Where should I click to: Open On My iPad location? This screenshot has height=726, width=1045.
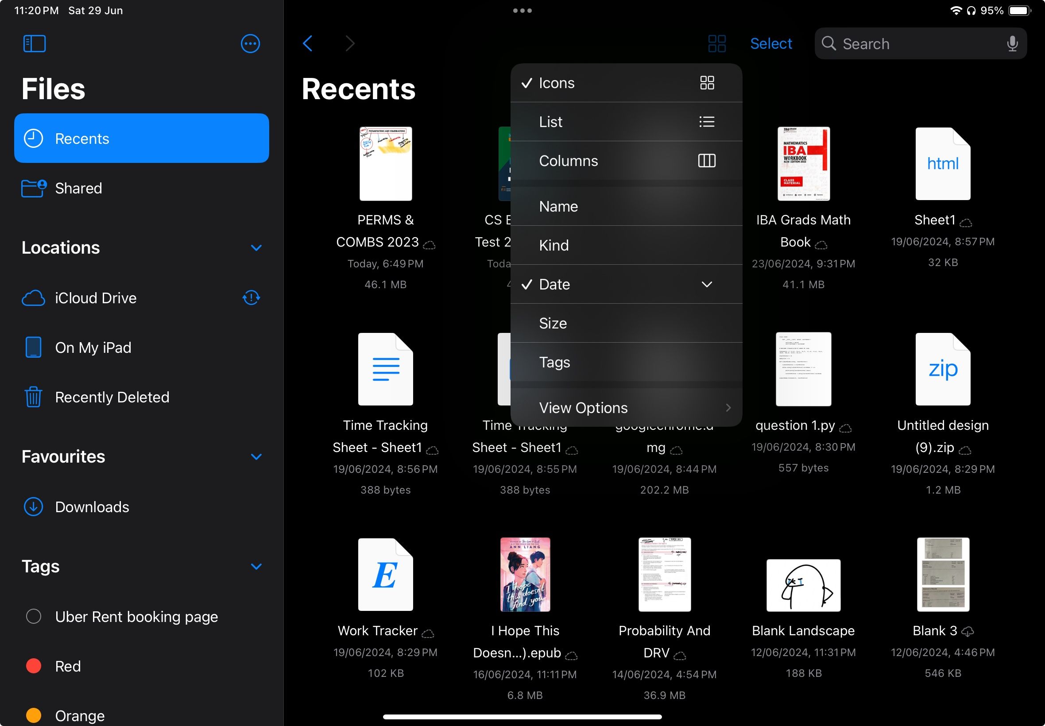pyautogui.click(x=94, y=347)
